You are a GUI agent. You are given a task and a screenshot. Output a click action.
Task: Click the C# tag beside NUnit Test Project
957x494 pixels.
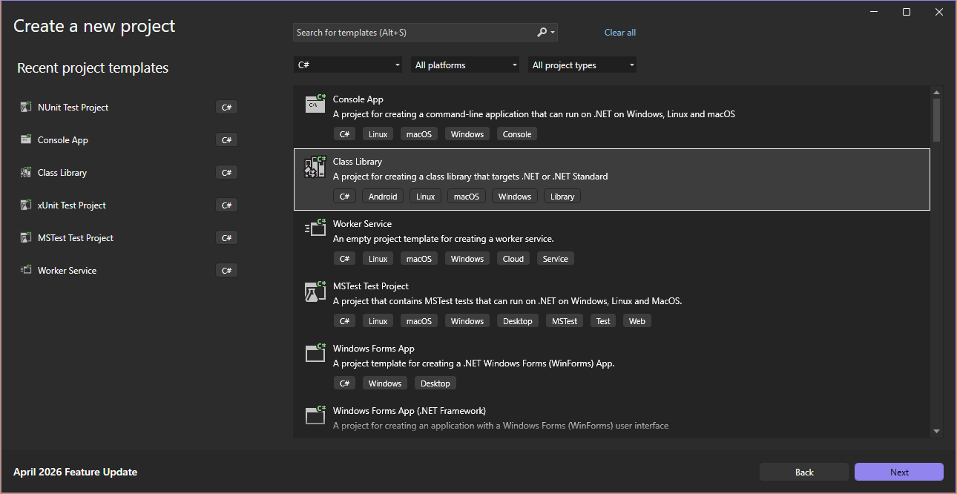(227, 107)
